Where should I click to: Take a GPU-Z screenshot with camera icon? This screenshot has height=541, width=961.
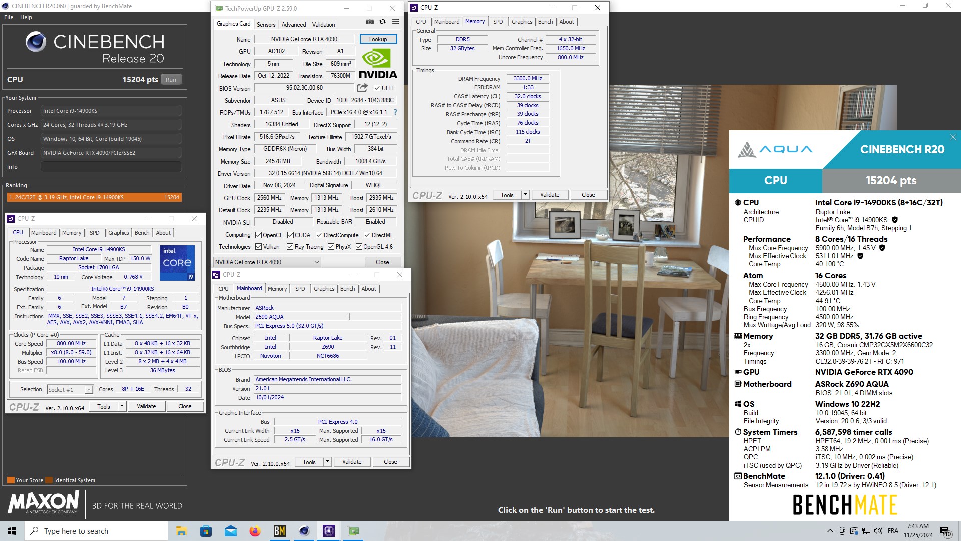click(369, 22)
